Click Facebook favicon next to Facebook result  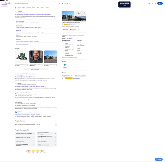(16, 112)
